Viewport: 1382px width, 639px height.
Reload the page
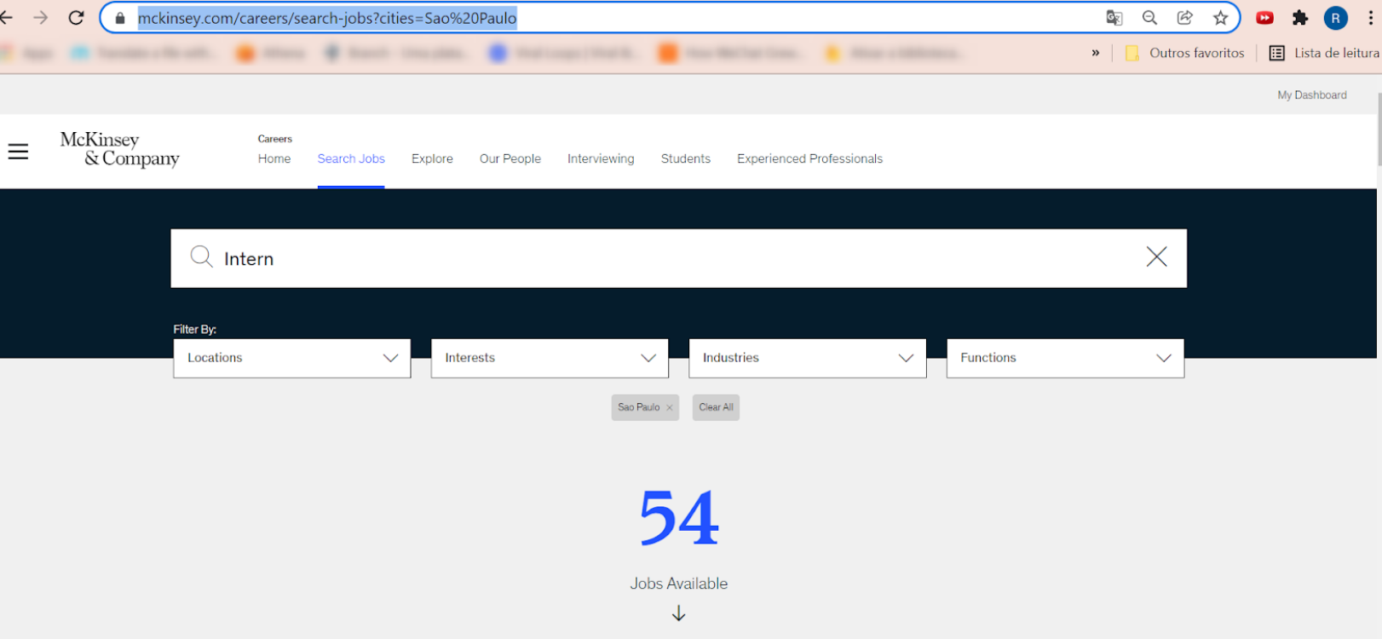(76, 17)
